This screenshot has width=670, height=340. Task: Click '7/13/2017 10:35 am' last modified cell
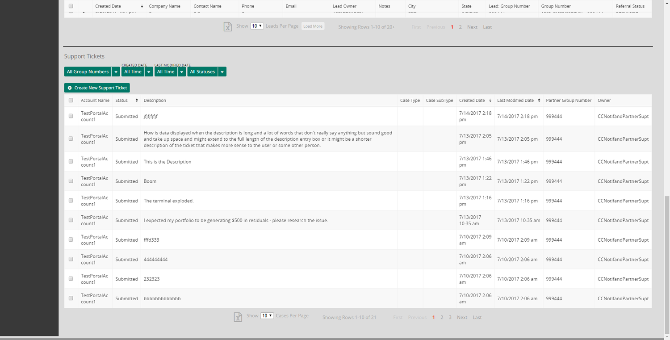click(519, 220)
